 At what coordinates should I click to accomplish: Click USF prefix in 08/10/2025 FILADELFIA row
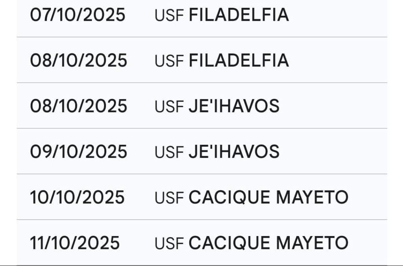tap(169, 61)
